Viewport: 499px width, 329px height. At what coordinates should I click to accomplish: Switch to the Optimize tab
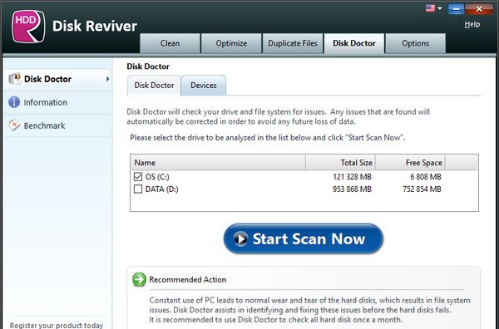pyautogui.click(x=231, y=43)
